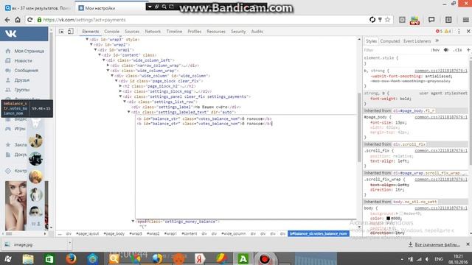Open the Windows Store taskbar icon
The height and width of the screenshot is (265, 472).
[49, 258]
